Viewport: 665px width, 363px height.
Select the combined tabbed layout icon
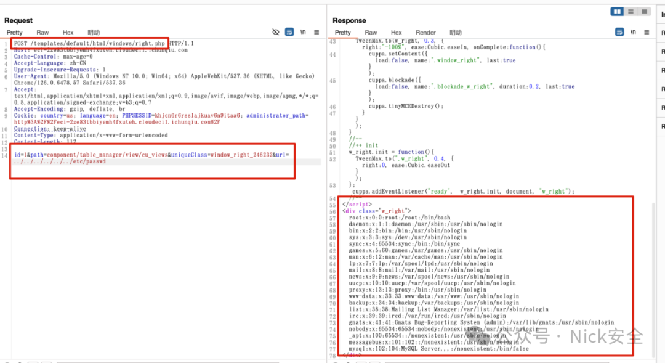(644, 12)
